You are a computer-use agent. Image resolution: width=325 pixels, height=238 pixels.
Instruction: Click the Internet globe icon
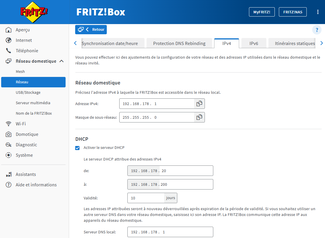[x=8, y=40]
